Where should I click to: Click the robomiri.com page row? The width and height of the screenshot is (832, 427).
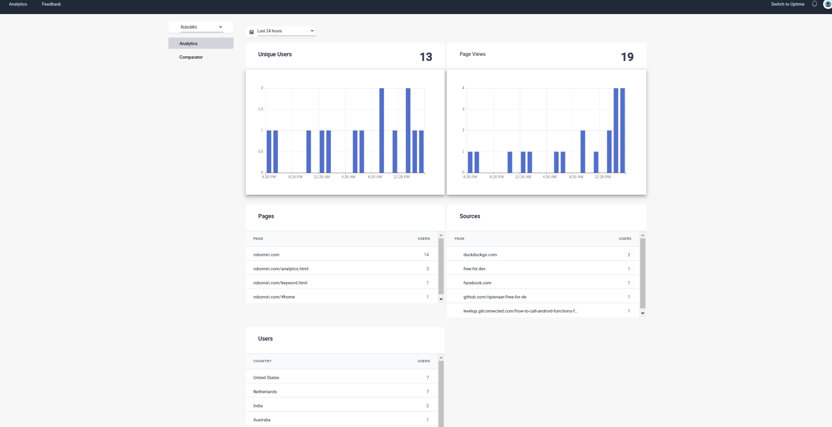(x=341, y=254)
